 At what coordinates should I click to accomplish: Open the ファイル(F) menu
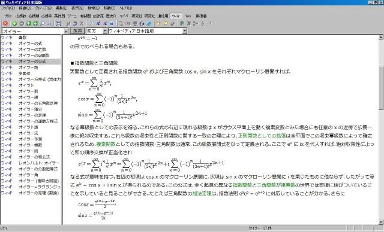[8, 8]
